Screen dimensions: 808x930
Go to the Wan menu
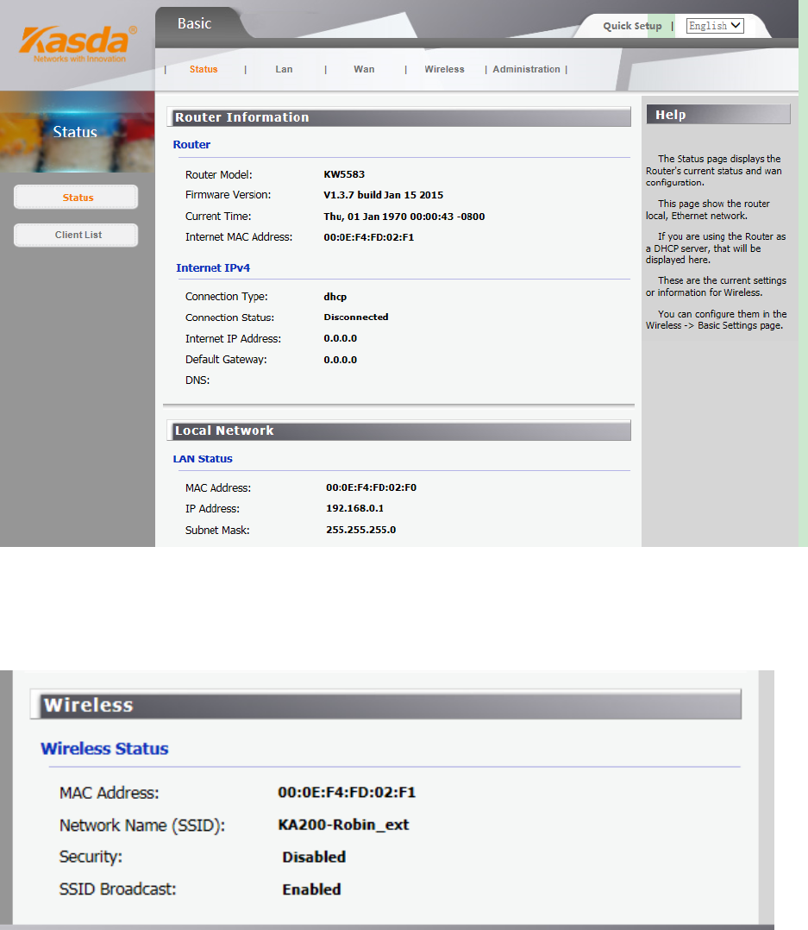tap(364, 69)
